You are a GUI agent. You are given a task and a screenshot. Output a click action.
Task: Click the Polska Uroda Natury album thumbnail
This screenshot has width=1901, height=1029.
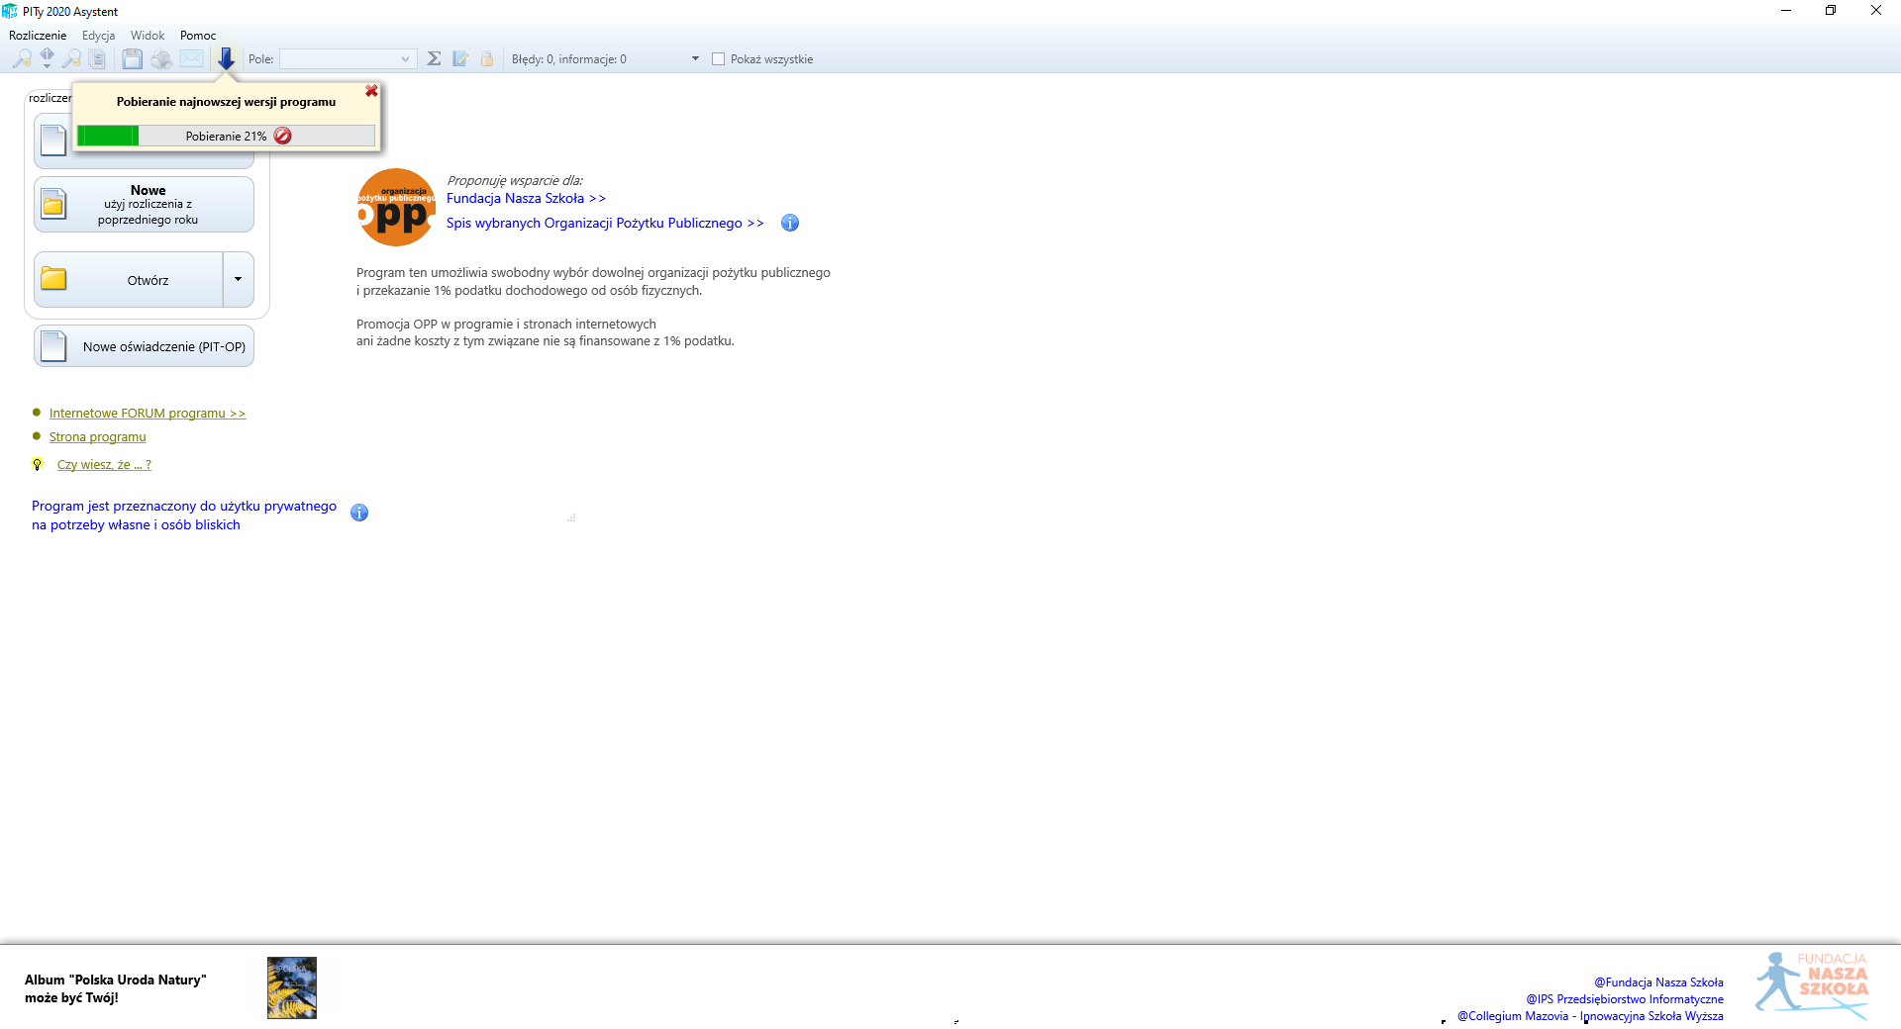(292, 987)
